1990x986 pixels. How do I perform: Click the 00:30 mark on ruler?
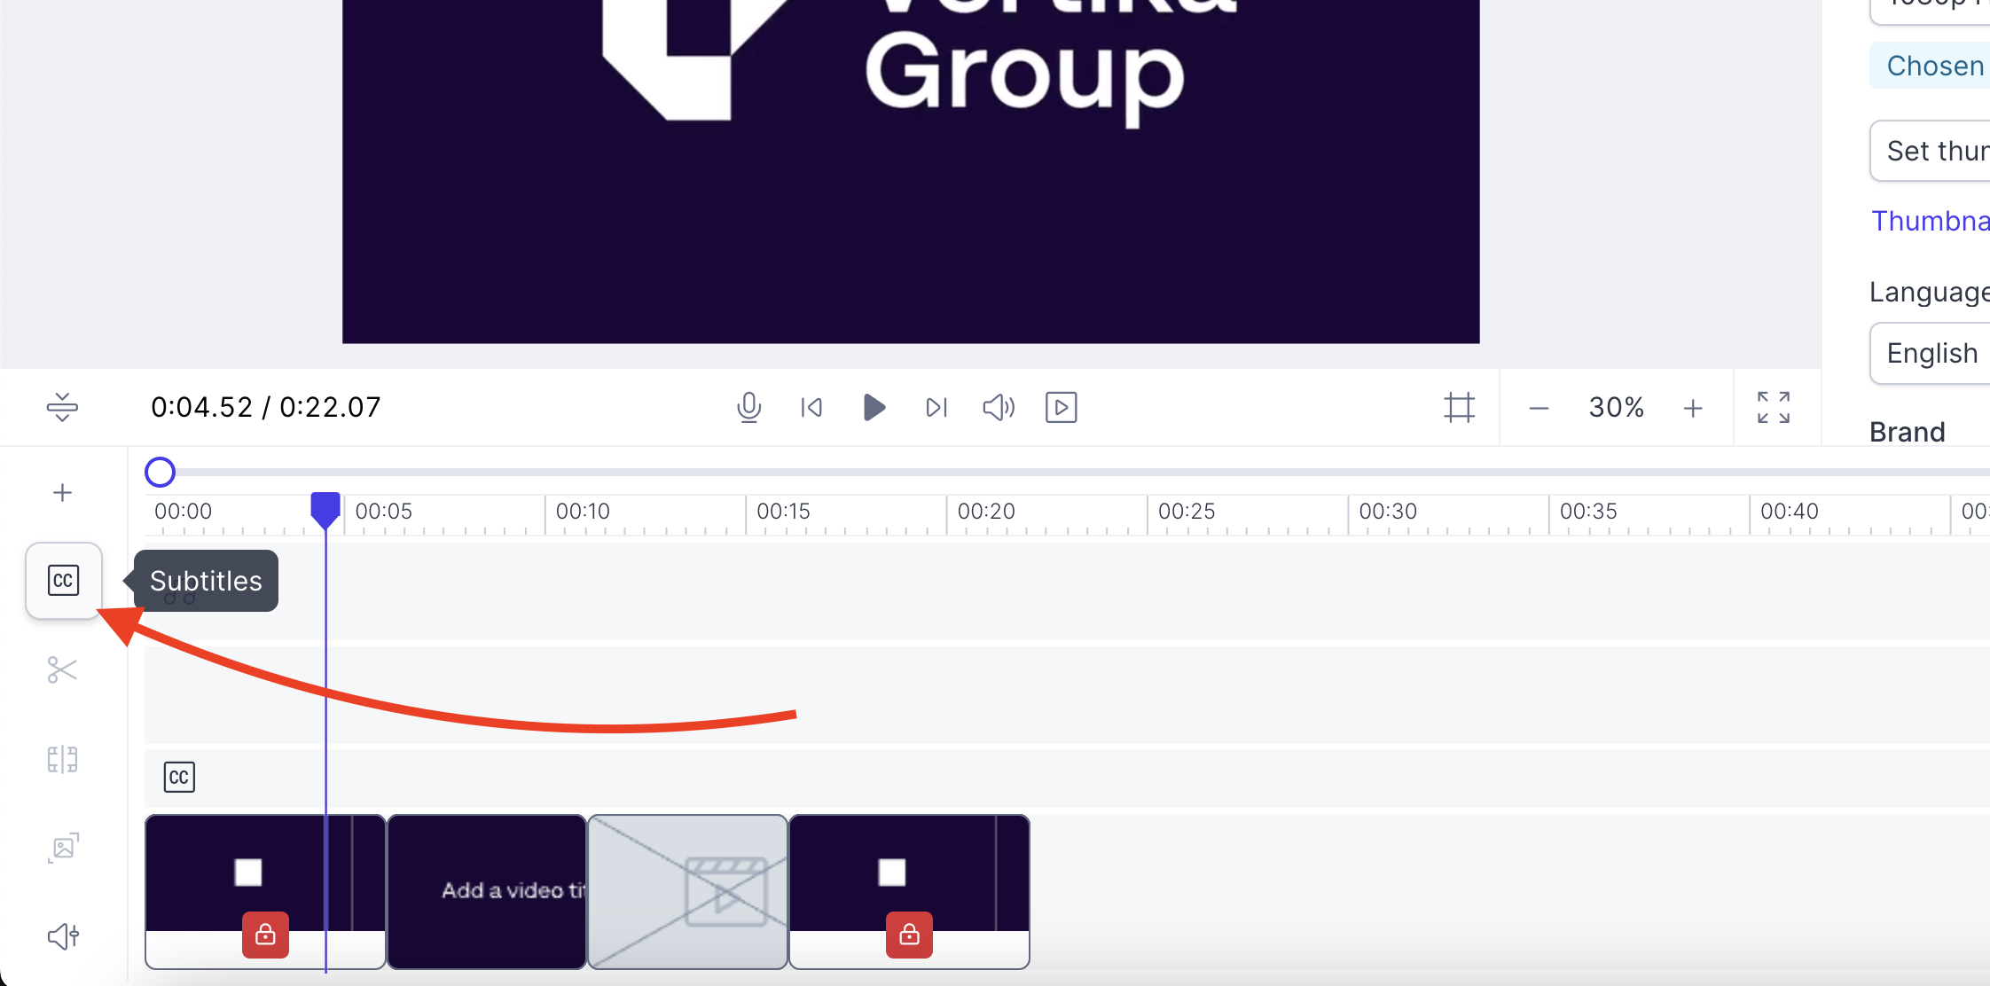pos(1388,512)
